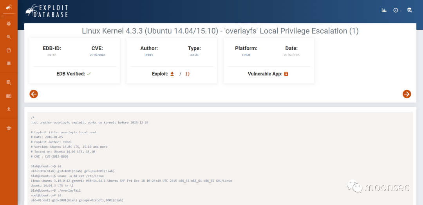Click 'just another overlayfs exploit' comment line
This screenshot has height=205, width=423.
[x=90, y=122]
